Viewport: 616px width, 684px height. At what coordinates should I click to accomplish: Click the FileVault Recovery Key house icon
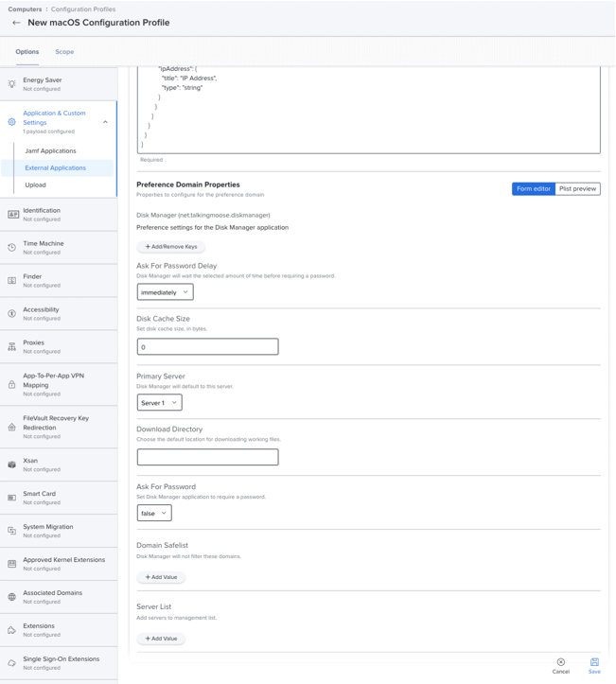[11, 427]
